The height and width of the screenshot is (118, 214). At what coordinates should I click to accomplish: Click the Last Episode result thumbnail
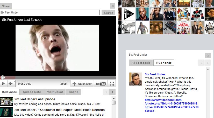(6, 101)
